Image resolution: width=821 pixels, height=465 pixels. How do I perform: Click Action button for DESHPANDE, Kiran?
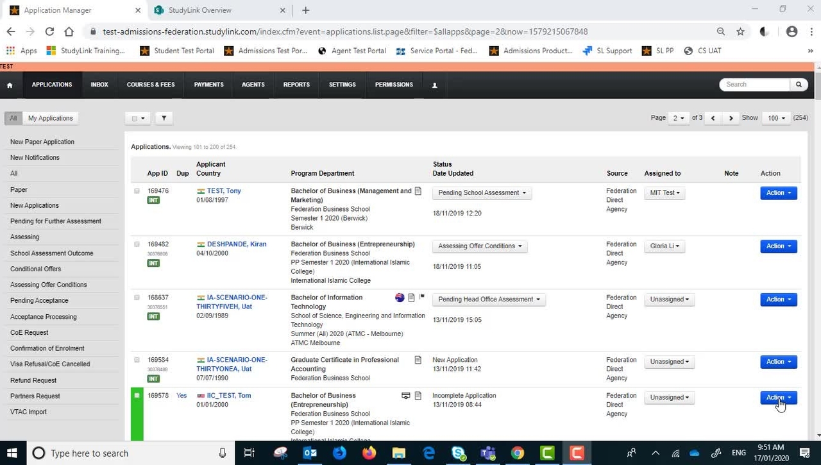click(x=779, y=246)
